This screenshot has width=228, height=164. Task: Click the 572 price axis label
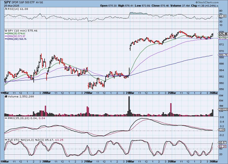click(x=221, y=44)
